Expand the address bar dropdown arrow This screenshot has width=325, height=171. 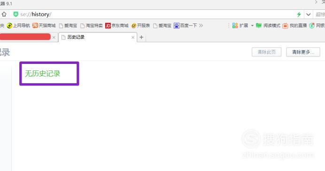(x=308, y=15)
